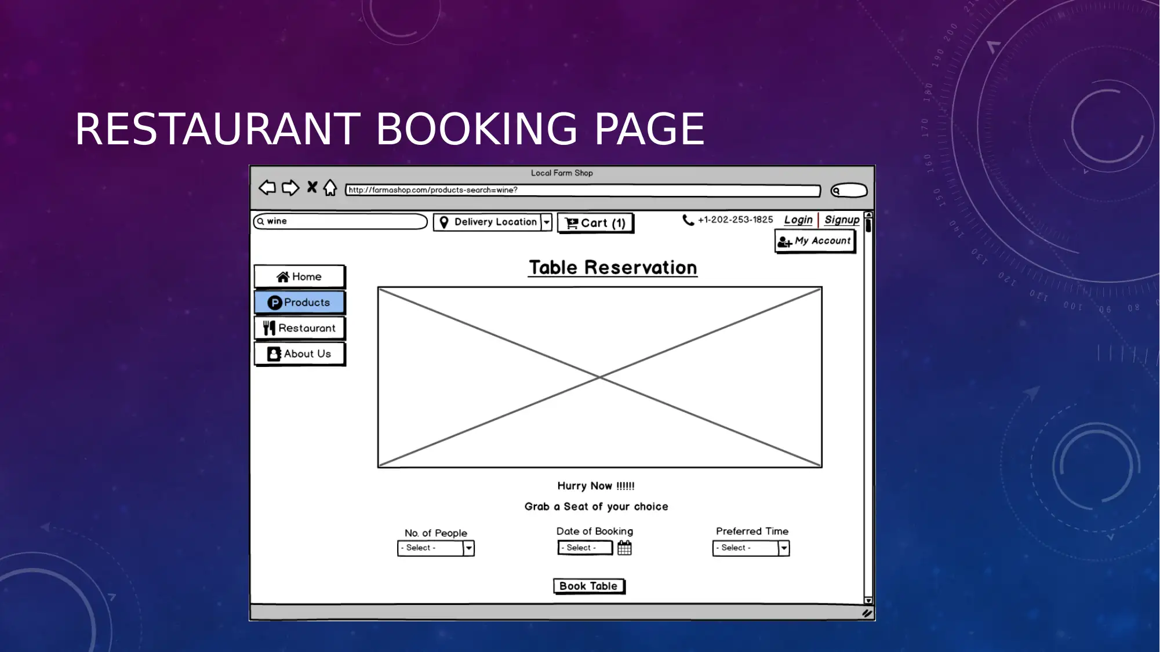This screenshot has height=652, width=1160.
Task: Click the Book Table button
Action: click(589, 585)
